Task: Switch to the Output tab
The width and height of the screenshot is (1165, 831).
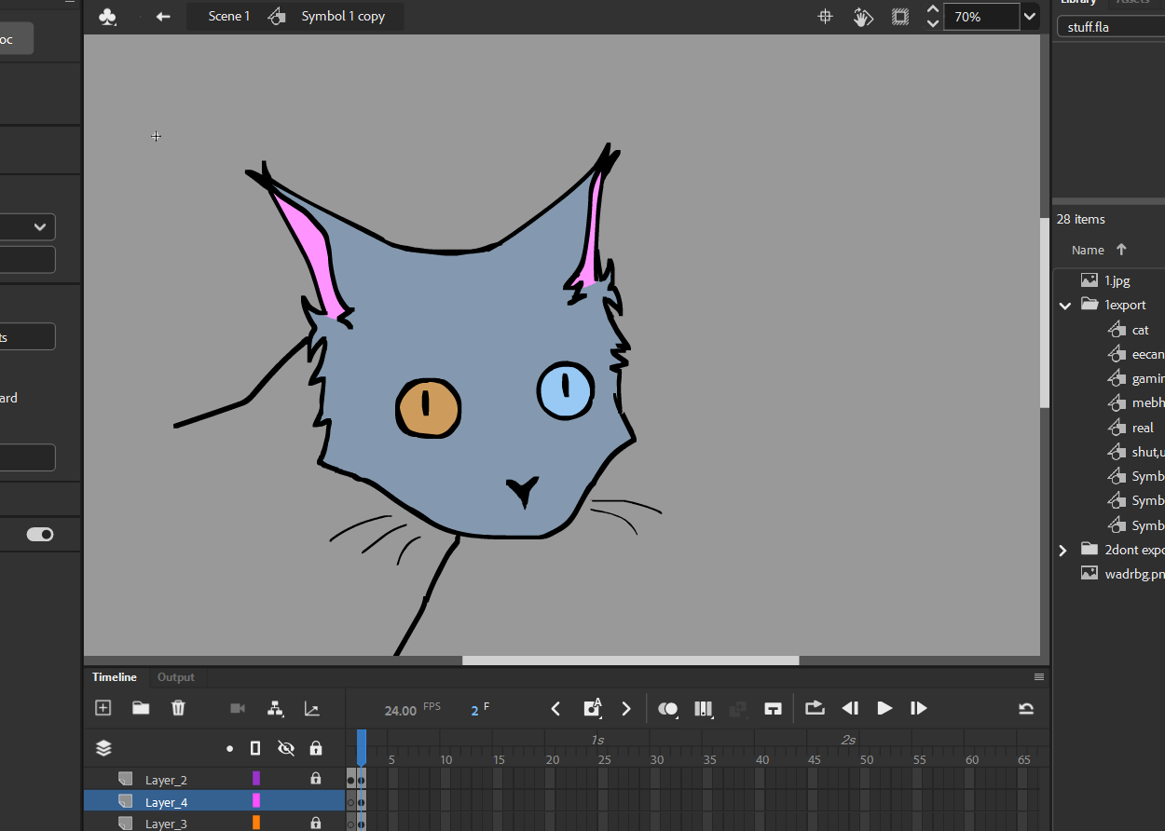Action: (175, 677)
